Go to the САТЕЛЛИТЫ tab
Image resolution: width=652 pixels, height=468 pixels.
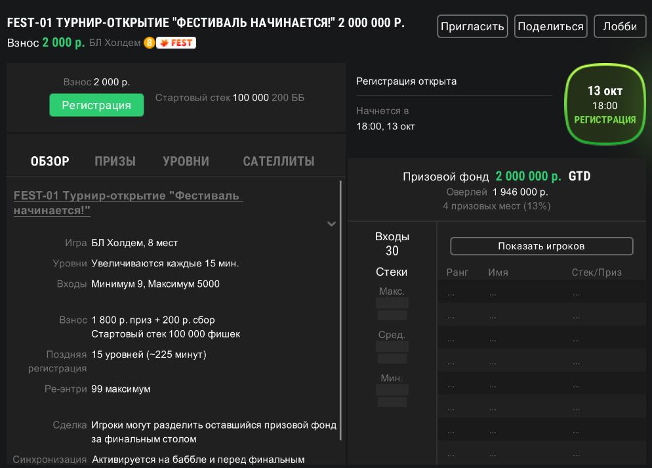pyautogui.click(x=278, y=161)
